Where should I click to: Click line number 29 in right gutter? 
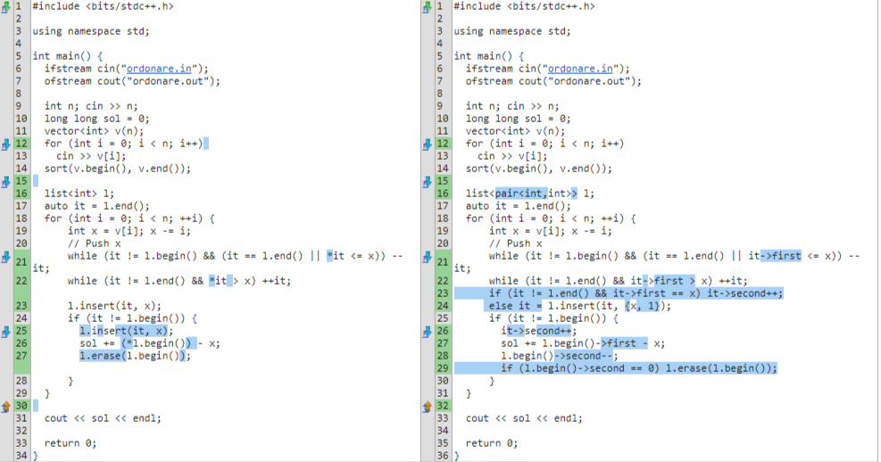click(x=443, y=368)
